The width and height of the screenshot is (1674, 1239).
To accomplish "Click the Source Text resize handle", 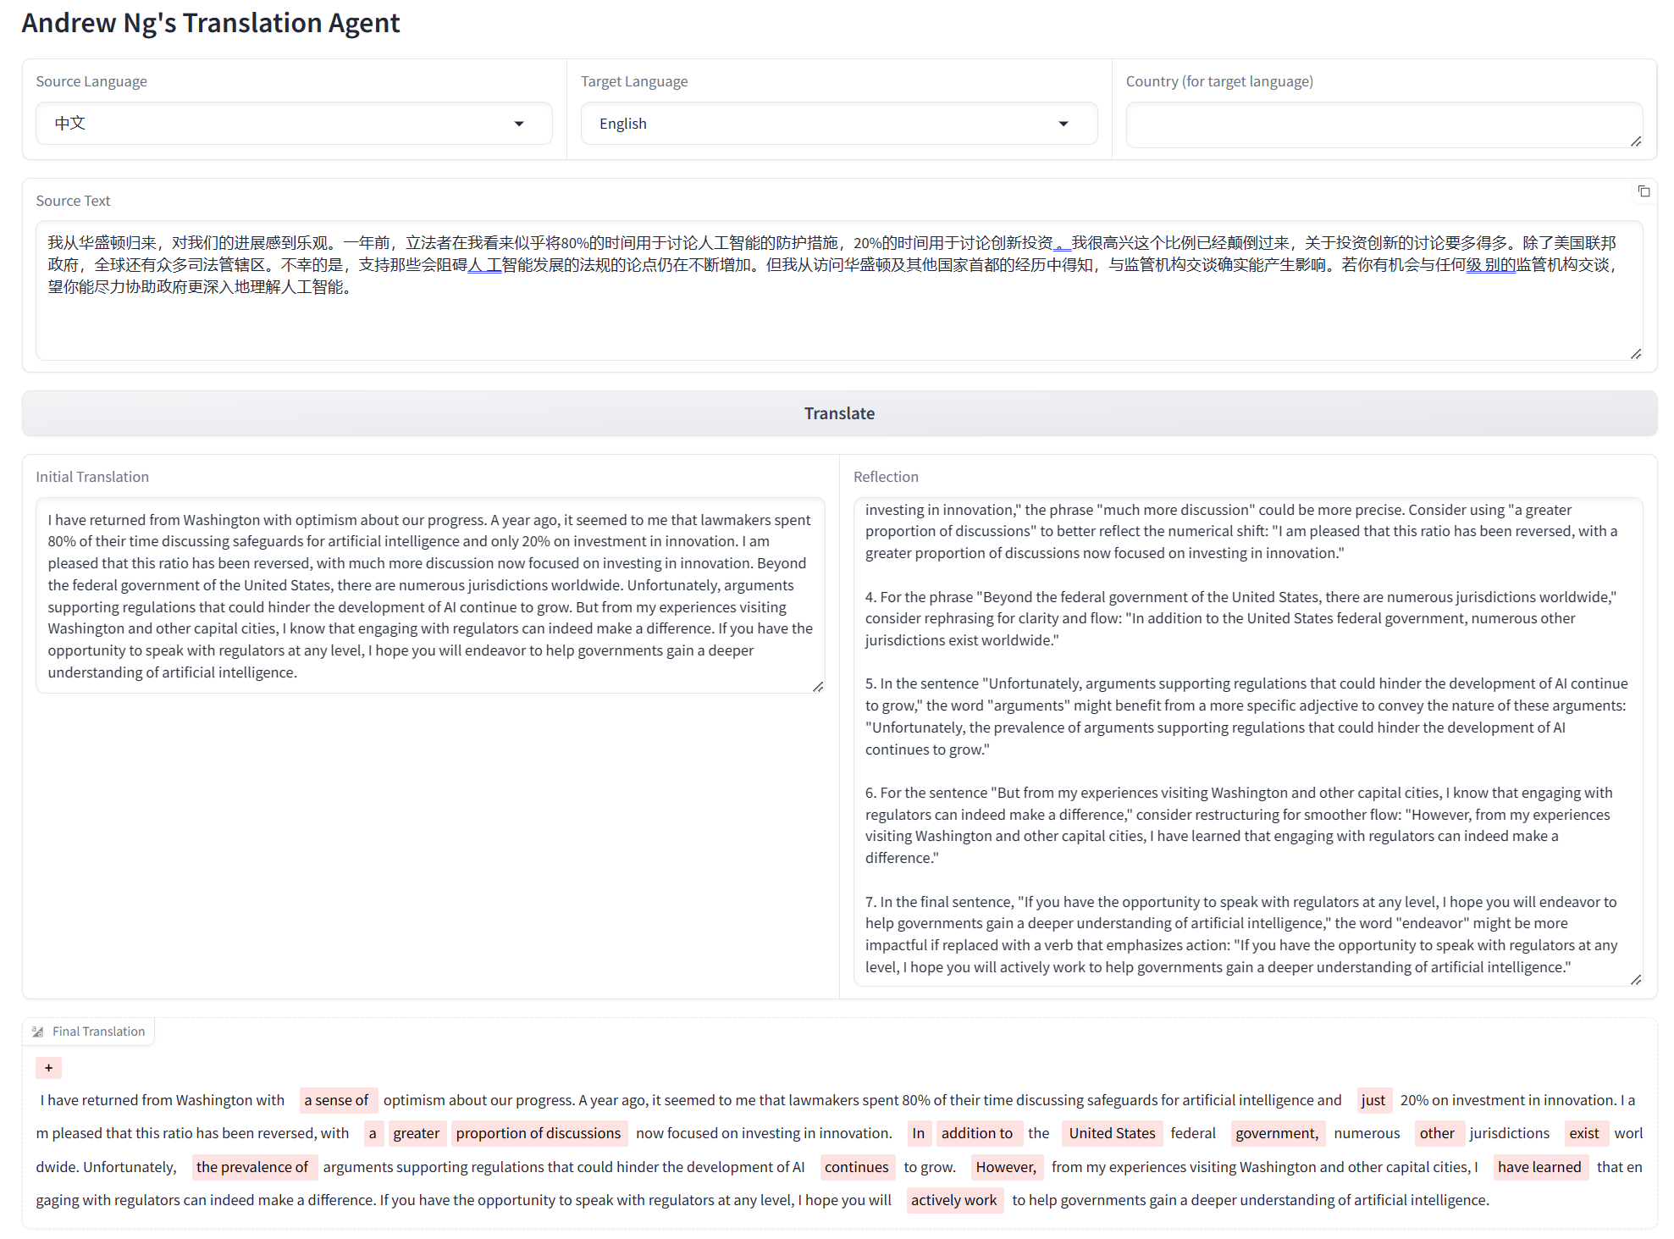I will point(1636,354).
